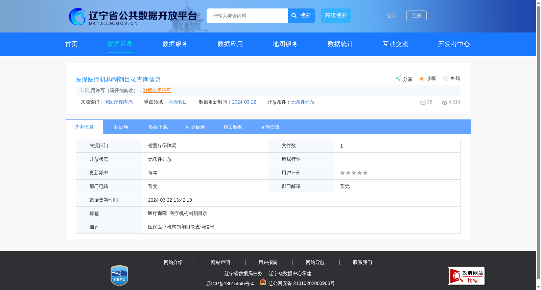Open 数据目录 navigation item
Viewport: 541px width, 290px height.
(x=120, y=44)
